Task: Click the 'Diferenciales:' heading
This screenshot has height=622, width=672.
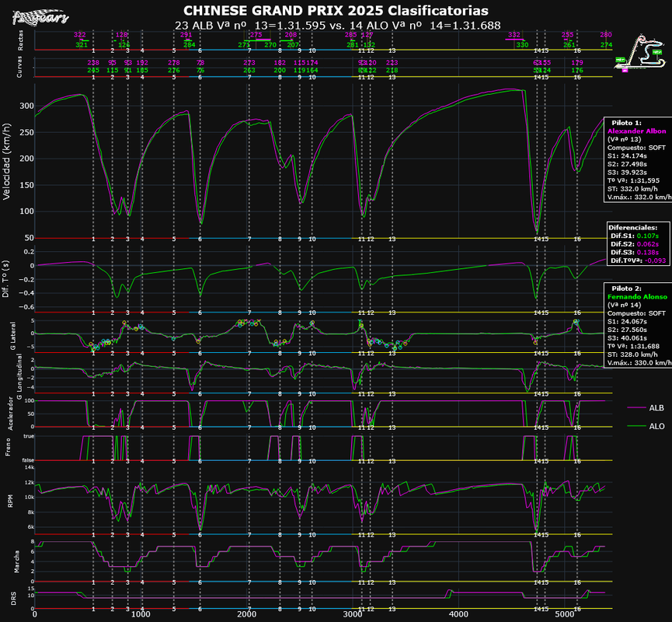Action: tap(632, 228)
